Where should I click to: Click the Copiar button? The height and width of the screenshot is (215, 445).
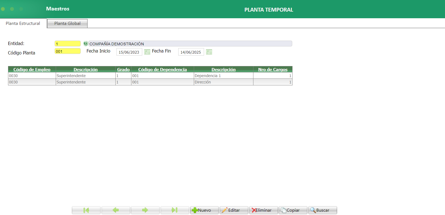[293, 210]
